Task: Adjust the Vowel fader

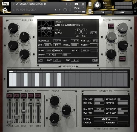Action: coord(9,122)
